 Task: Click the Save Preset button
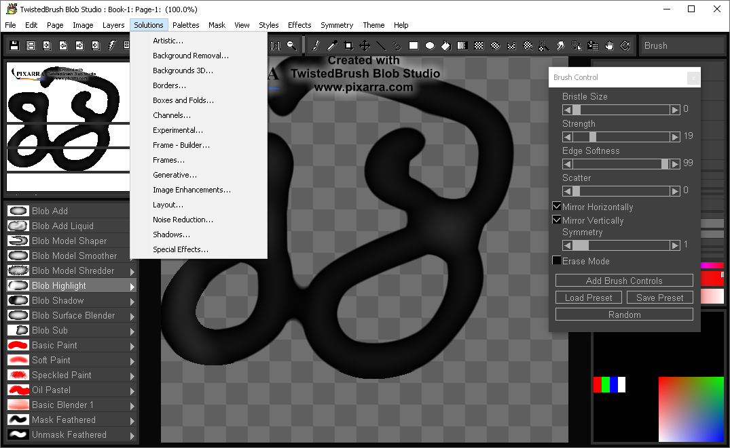coord(659,298)
